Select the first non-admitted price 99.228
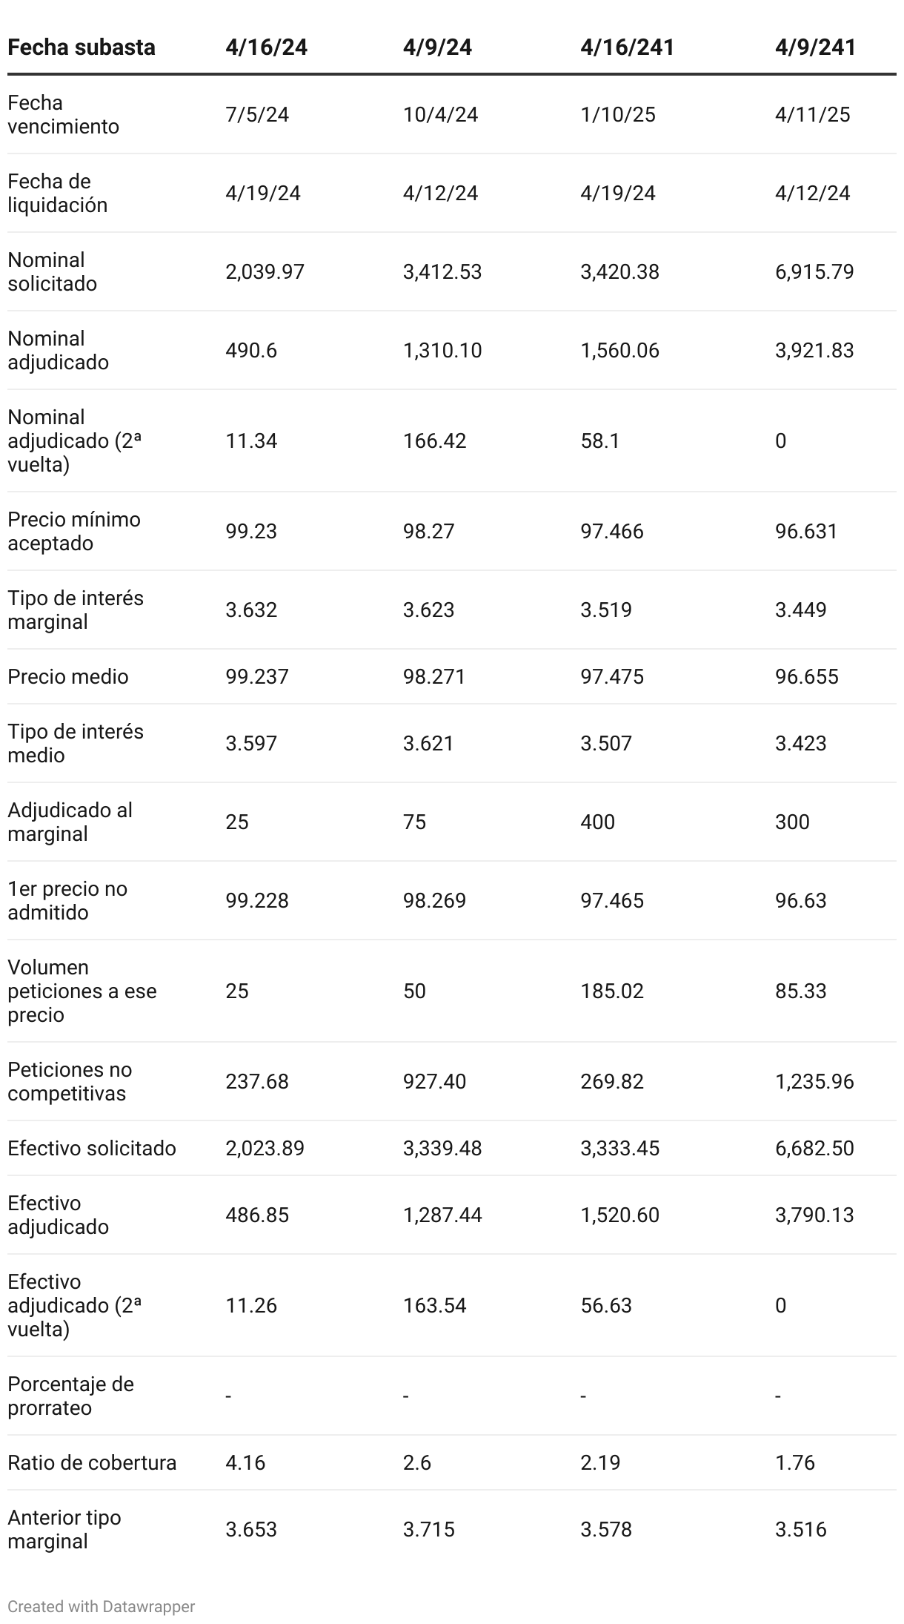 coord(257,900)
